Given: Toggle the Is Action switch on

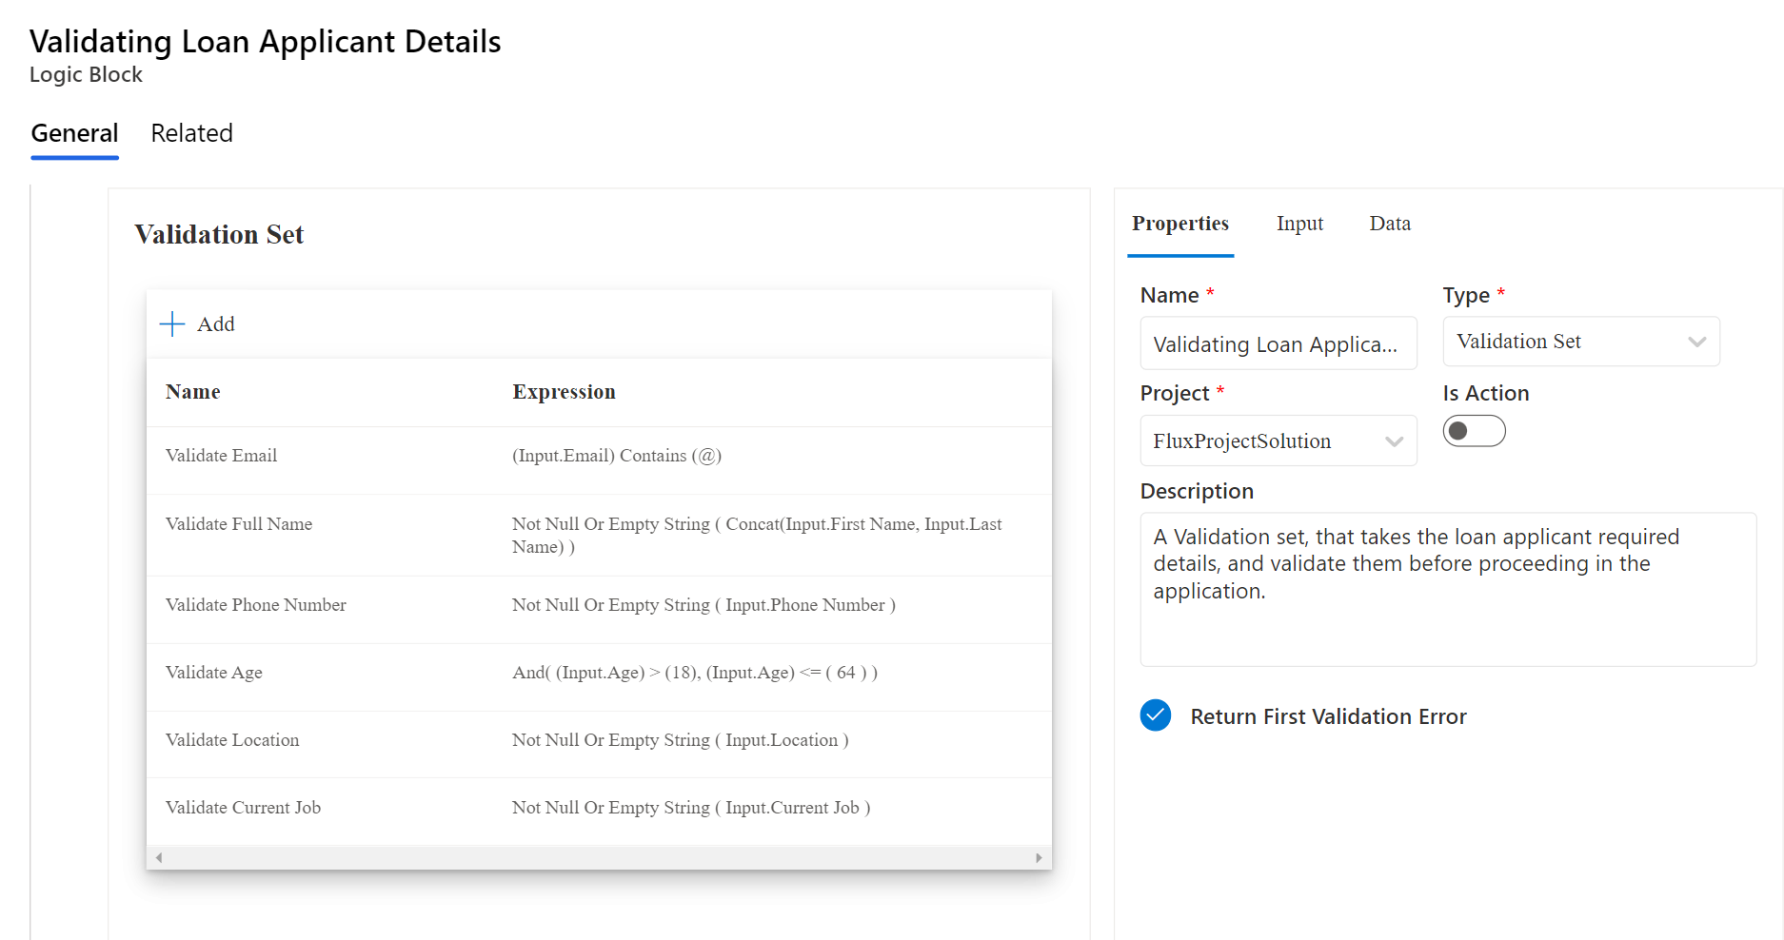Looking at the screenshot, I should [x=1474, y=430].
